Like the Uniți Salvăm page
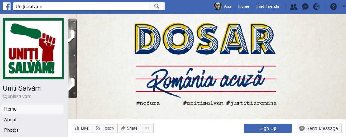This screenshot has width=346, height=137. [82, 128]
